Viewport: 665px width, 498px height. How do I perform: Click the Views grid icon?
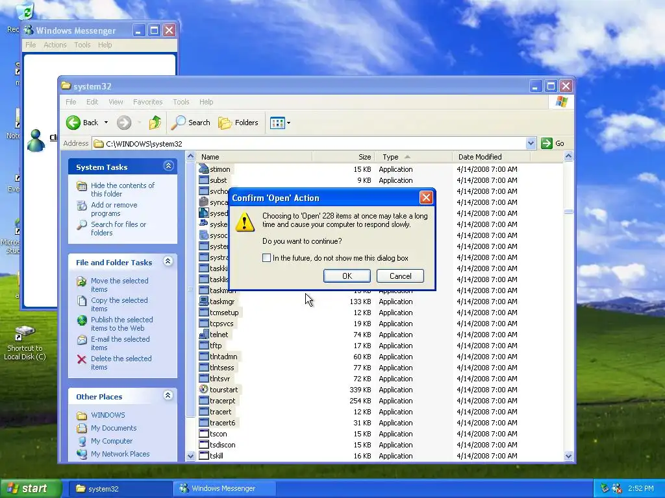coord(277,123)
